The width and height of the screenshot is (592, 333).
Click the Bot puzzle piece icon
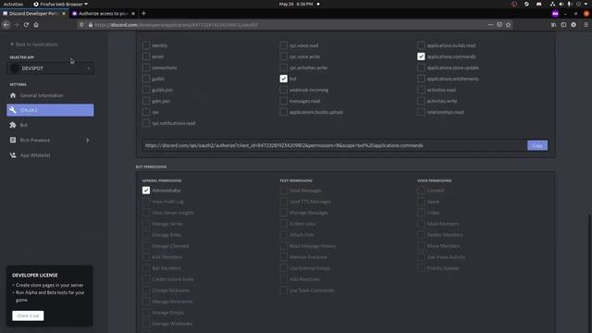(13, 125)
